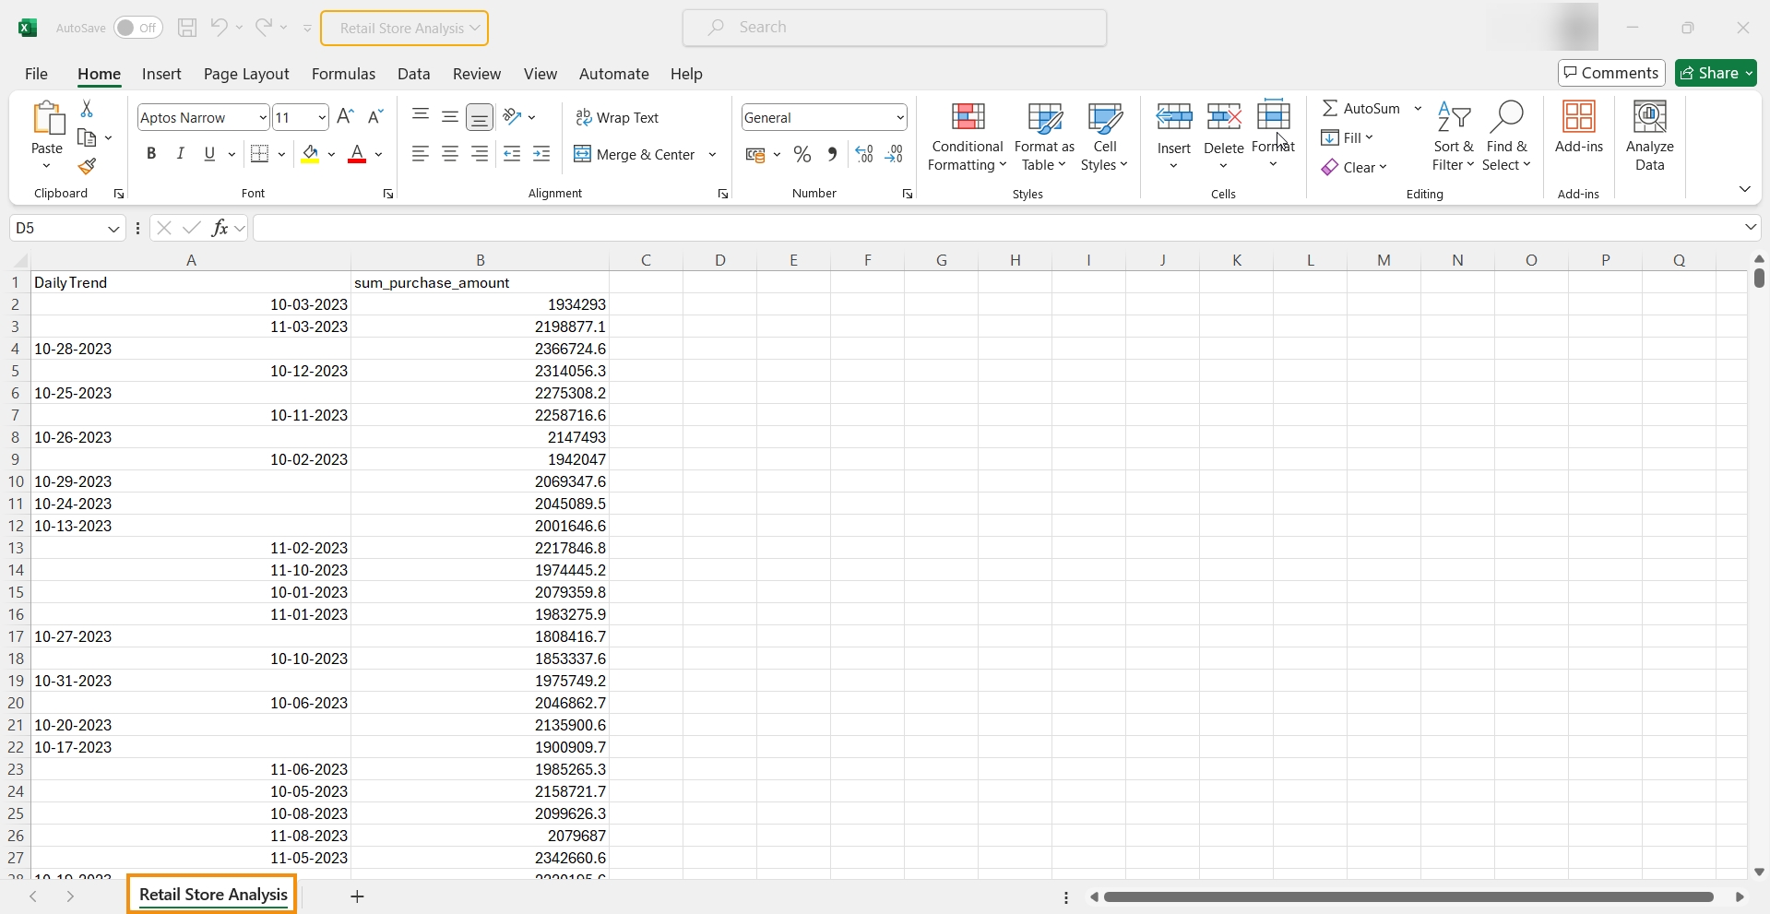Expand the Name Box dropdown arrow
1770x914 pixels.
coord(113,229)
